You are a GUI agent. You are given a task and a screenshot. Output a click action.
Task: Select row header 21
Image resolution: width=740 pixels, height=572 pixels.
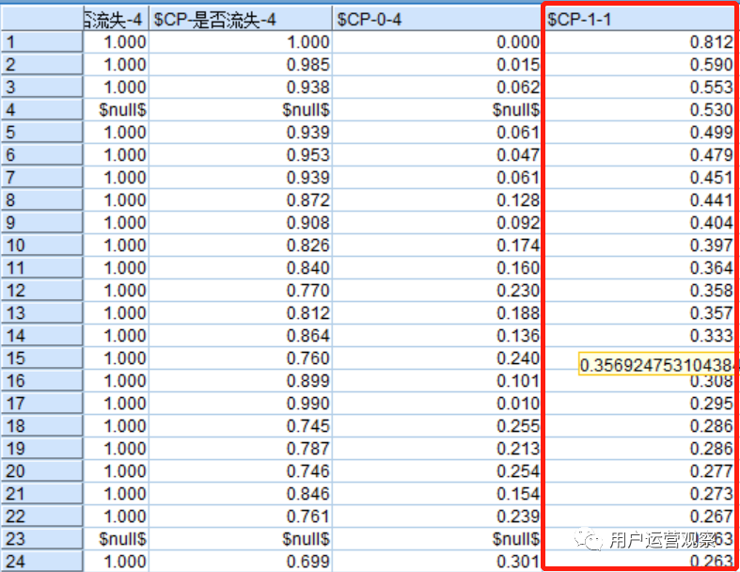[x=42, y=494]
